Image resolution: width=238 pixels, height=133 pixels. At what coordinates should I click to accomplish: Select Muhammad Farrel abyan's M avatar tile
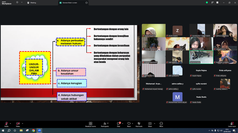[177, 97]
